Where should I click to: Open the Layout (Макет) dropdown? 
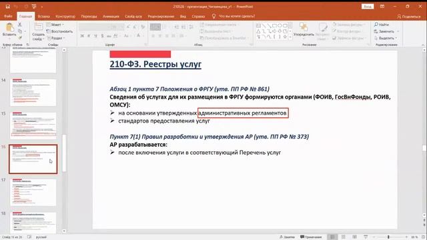pos(55,25)
